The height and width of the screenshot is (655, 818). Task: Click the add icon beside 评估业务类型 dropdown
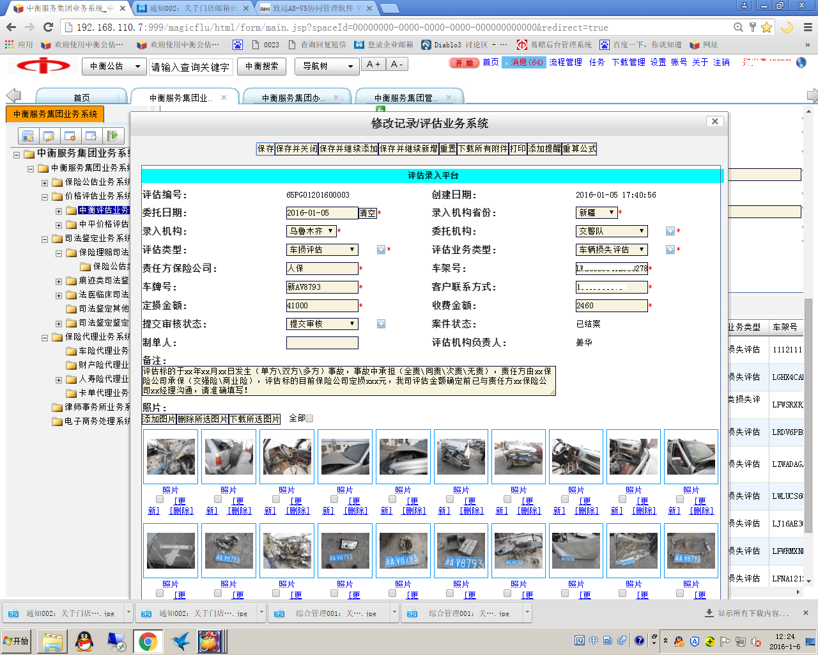(x=670, y=249)
